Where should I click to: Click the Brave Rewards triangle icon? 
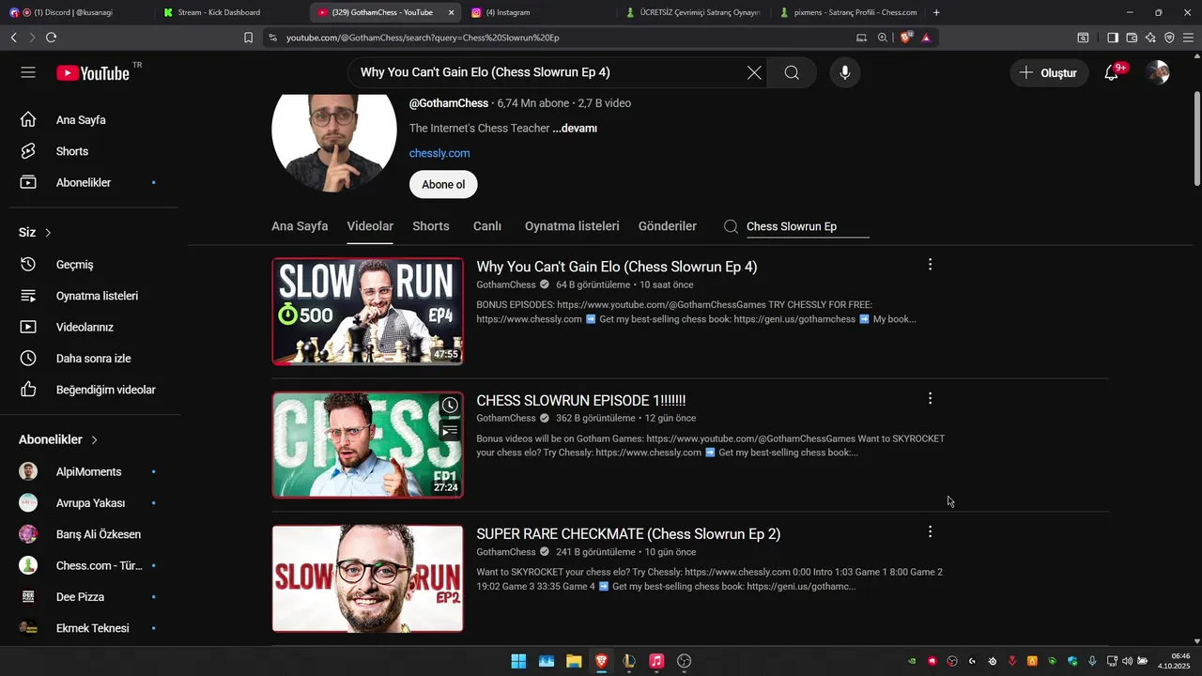(x=926, y=38)
